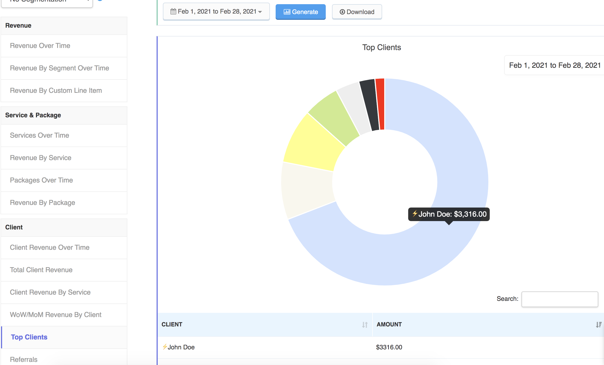The height and width of the screenshot is (365, 604).
Task: Sort table by Client column arrows
Action: (x=365, y=325)
